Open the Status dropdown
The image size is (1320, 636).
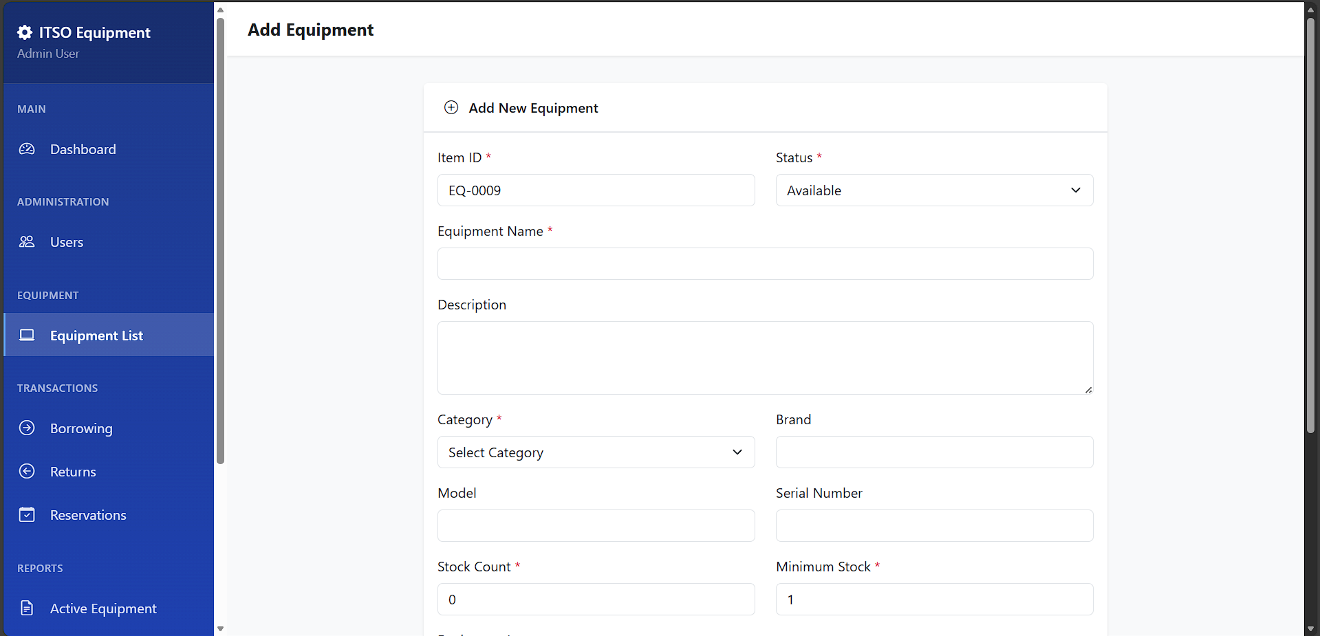933,190
